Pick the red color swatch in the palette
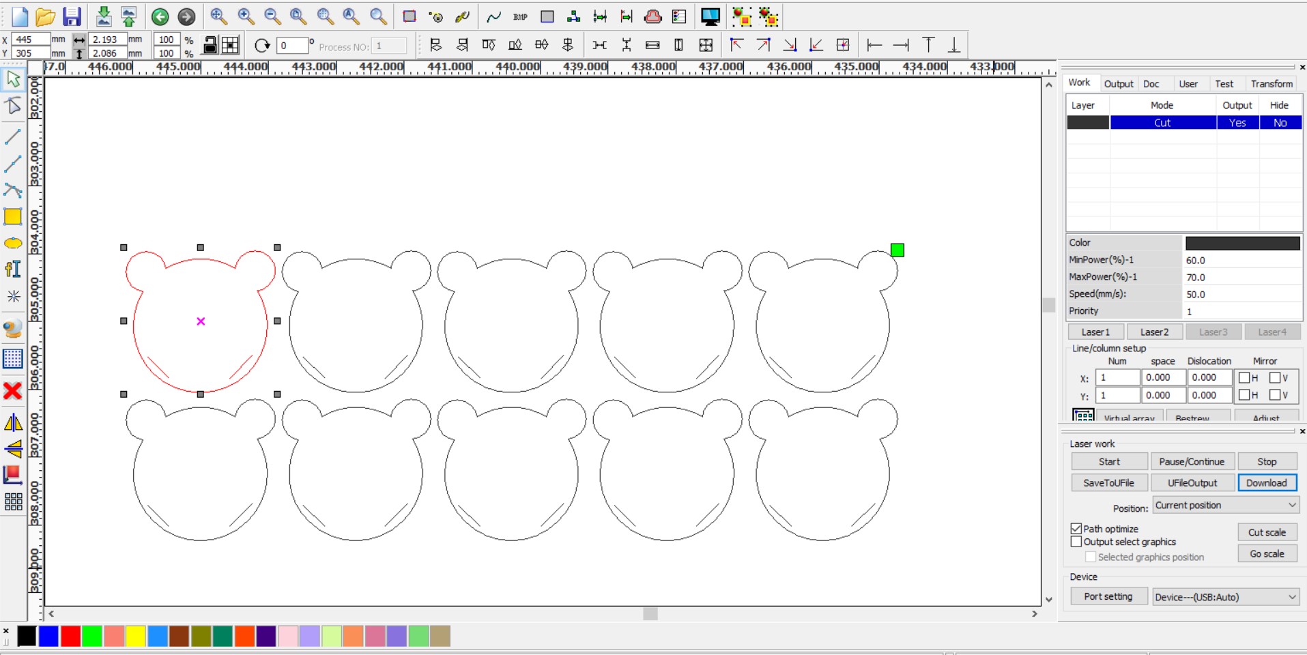The height and width of the screenshot is (655, 1307). click(70, 636)
